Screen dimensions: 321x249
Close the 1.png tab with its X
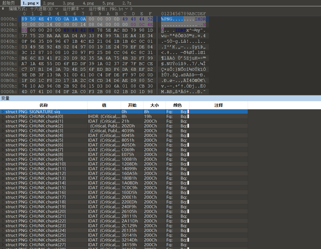tap(37, 3)
